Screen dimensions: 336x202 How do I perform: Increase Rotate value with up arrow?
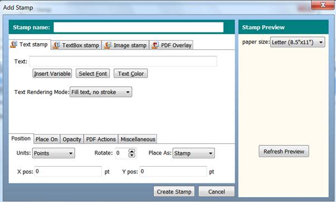(x=132, y=151)
